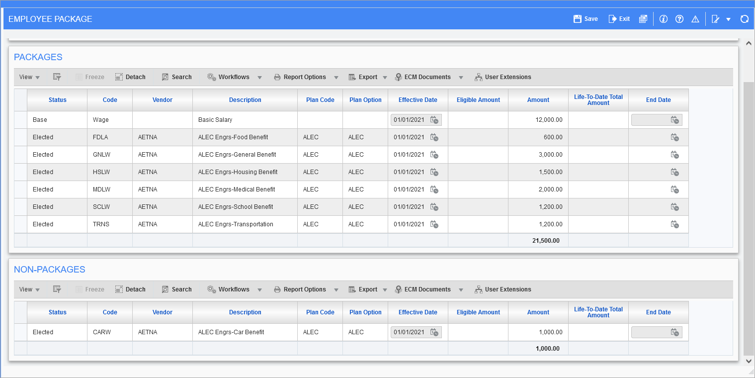Expand Workflows dropdown in Packages toolbar

(x=259, y=78)
